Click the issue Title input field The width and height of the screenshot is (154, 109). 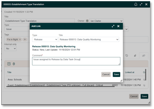[x=40, y=21]
